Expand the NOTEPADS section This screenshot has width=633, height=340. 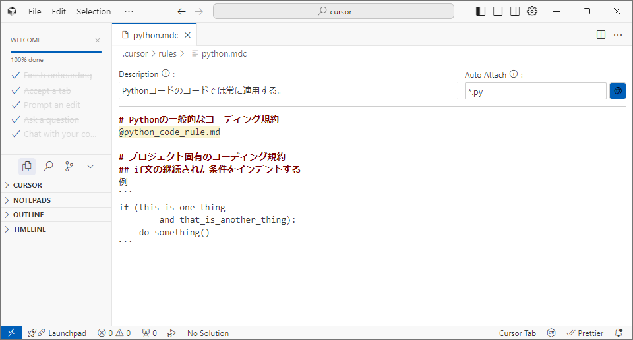point(56,200)
